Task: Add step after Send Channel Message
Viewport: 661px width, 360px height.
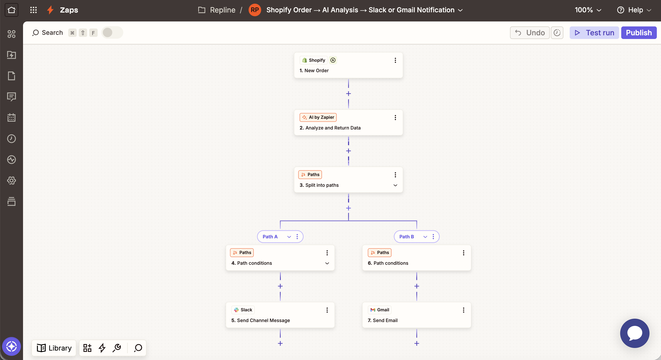Action: pos(280,344)
